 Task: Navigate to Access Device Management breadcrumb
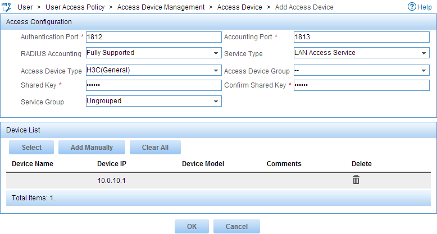161,7
